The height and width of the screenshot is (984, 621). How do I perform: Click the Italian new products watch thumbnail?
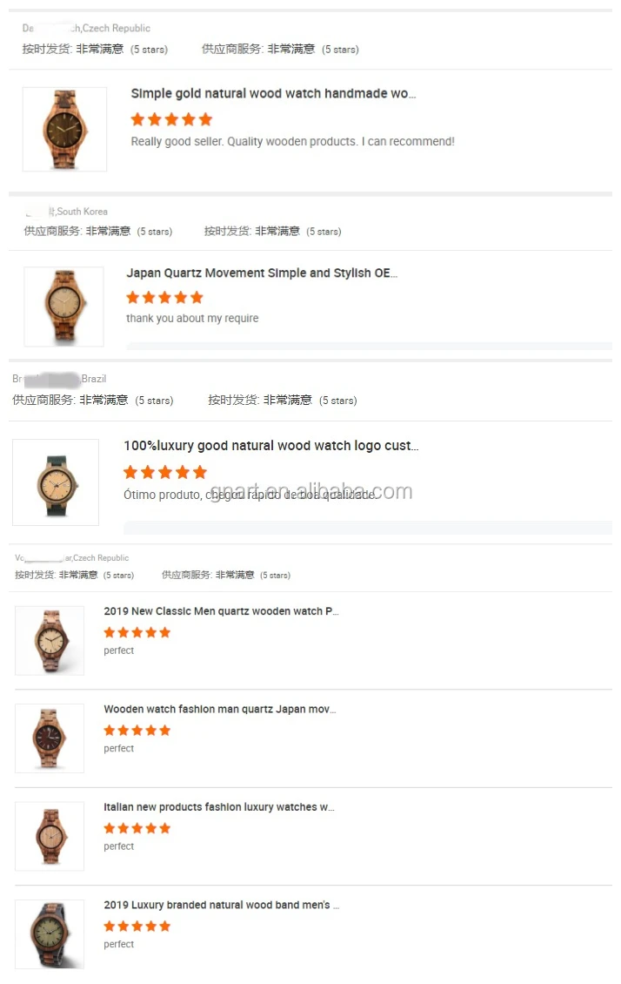50,836
